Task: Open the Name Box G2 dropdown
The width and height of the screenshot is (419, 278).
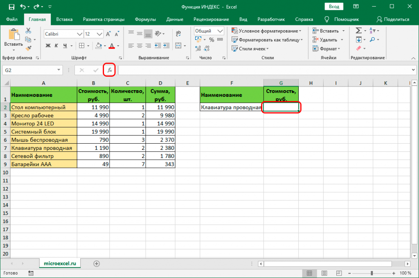Action: [59, 70]
